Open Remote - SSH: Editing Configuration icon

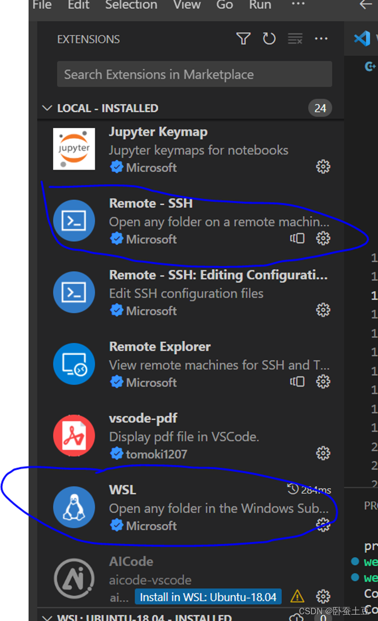74,292
